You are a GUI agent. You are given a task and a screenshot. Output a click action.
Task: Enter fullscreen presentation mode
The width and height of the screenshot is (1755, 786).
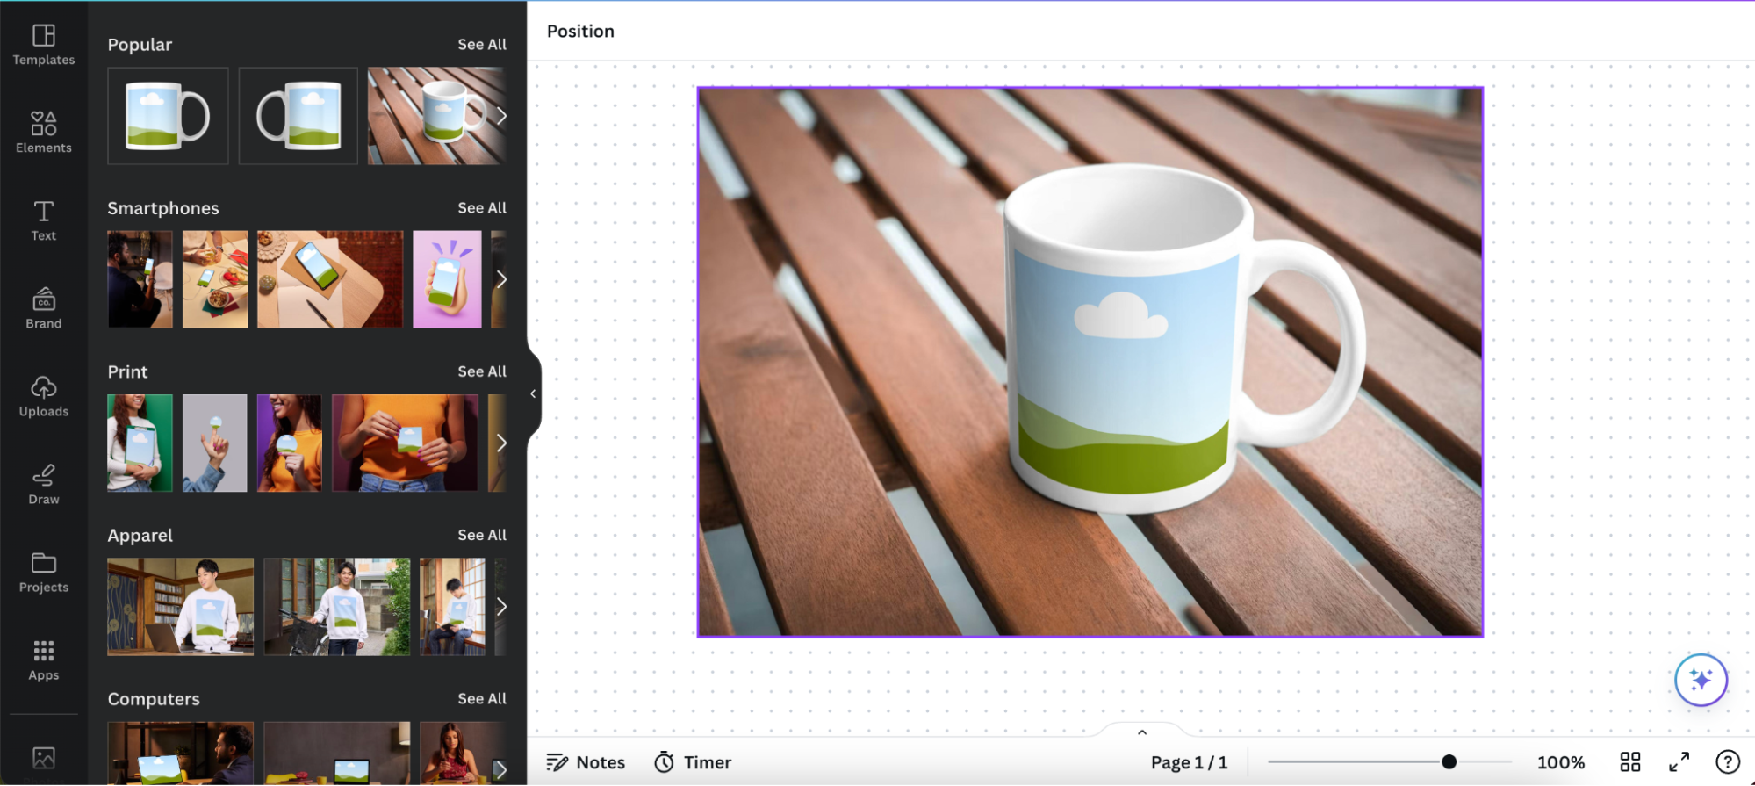point(1679,761)
